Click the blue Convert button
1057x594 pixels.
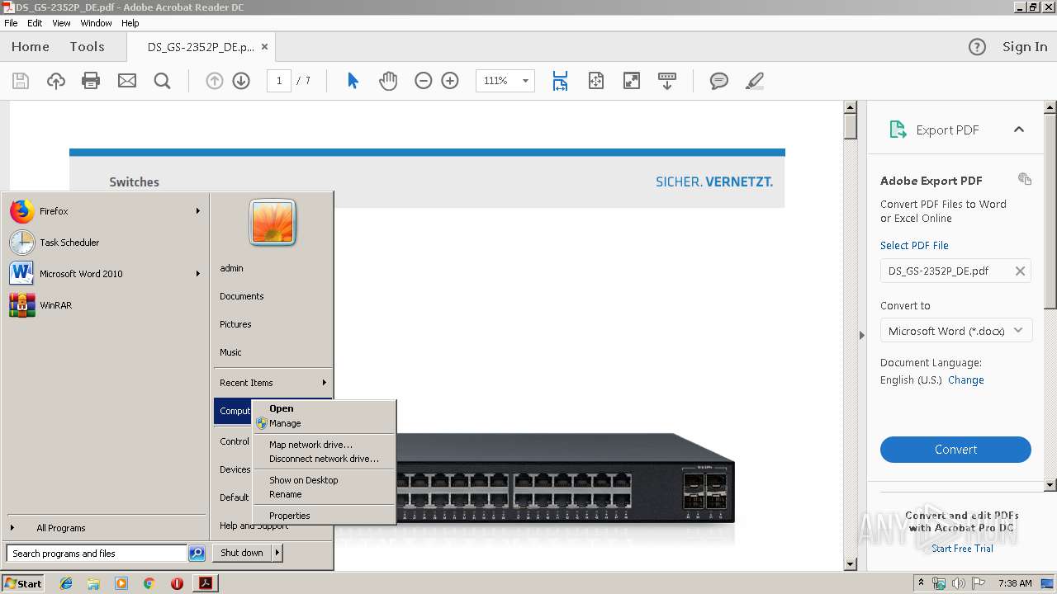coord(955,450)
